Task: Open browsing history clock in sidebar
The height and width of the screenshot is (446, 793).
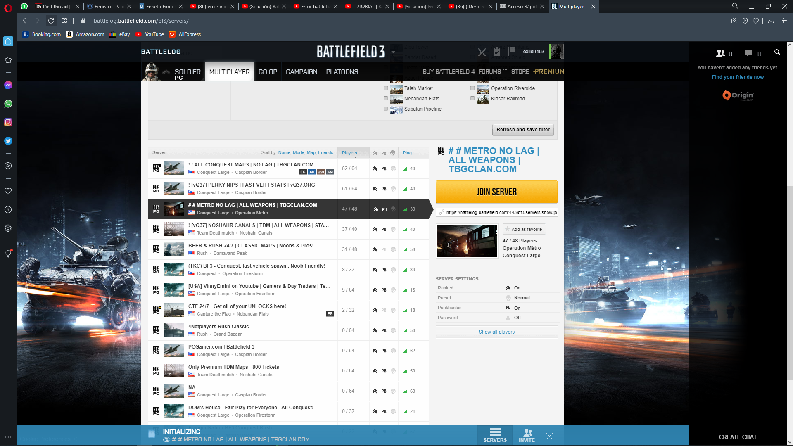Action: tap(8, 210)
